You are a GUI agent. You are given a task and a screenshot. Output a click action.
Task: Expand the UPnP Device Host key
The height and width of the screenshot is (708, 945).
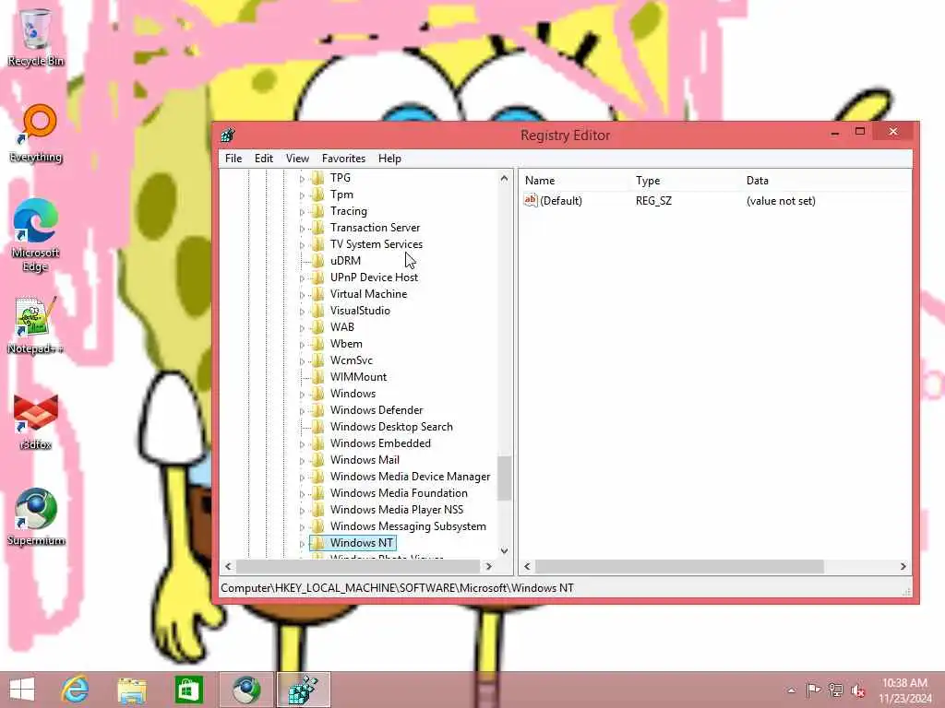pos(303,278)
